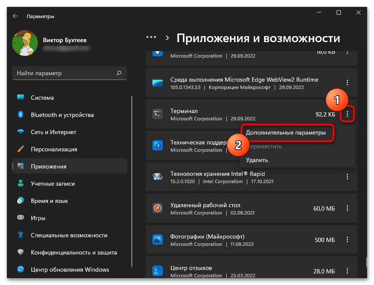Screen dimensions: 374x285
Task: Click the Учетные записи person icon
Action: pyautogui.click(x=21, y=183)
